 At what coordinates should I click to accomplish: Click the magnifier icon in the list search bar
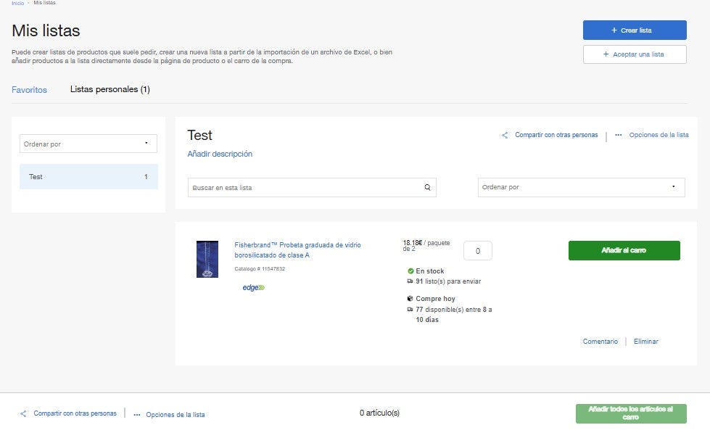click(x=426, y=187)
